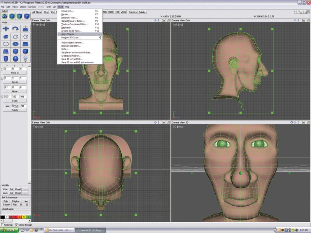The image size is (311, 233).
Task: Click the Object name text field
Action: coord(15,212)
